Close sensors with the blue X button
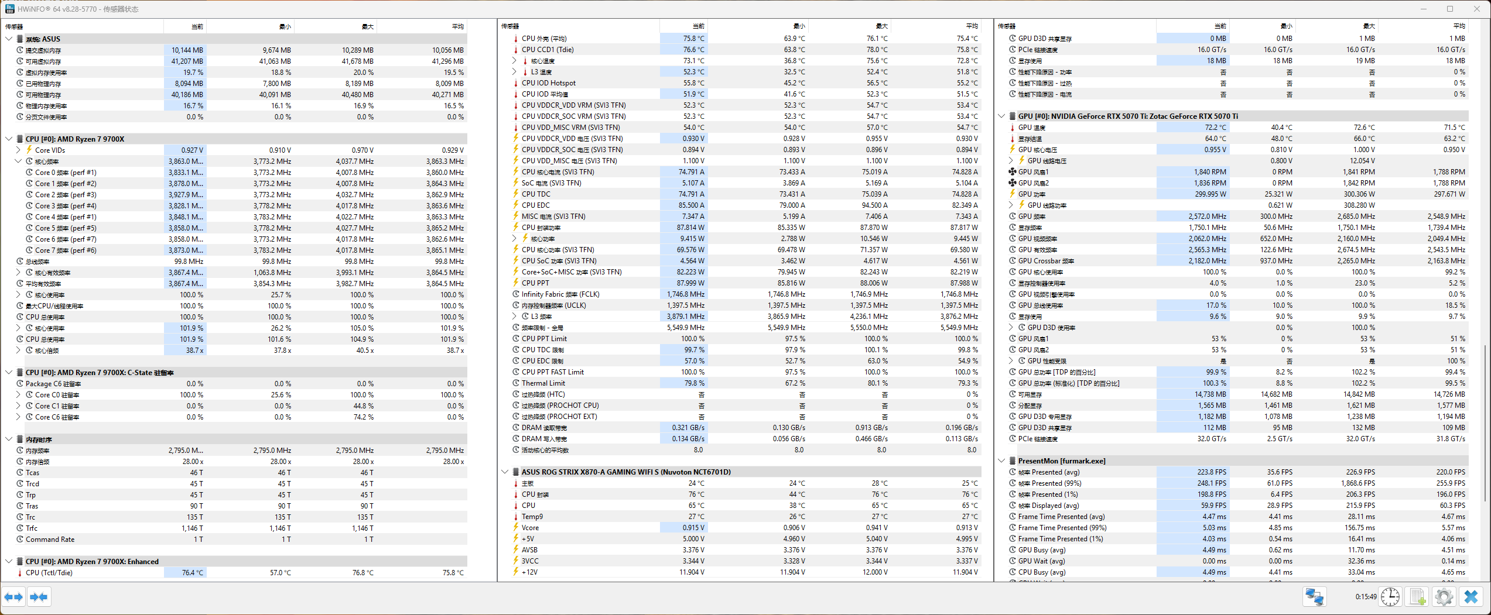The image size is (1491, 615). tap(1471, 597)
